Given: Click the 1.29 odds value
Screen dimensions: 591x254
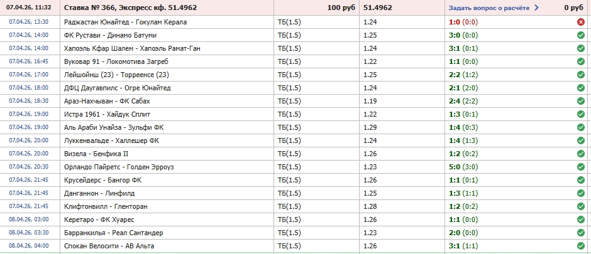Looking at the screenshot, I should click(371, 127).
